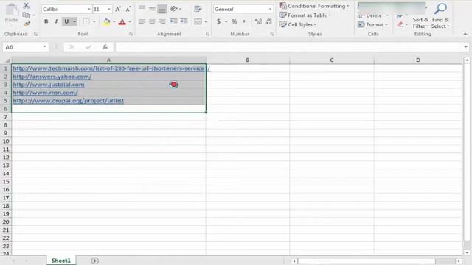Open the techmaish.com URL link
472x265 pixels.
[111, 68]
